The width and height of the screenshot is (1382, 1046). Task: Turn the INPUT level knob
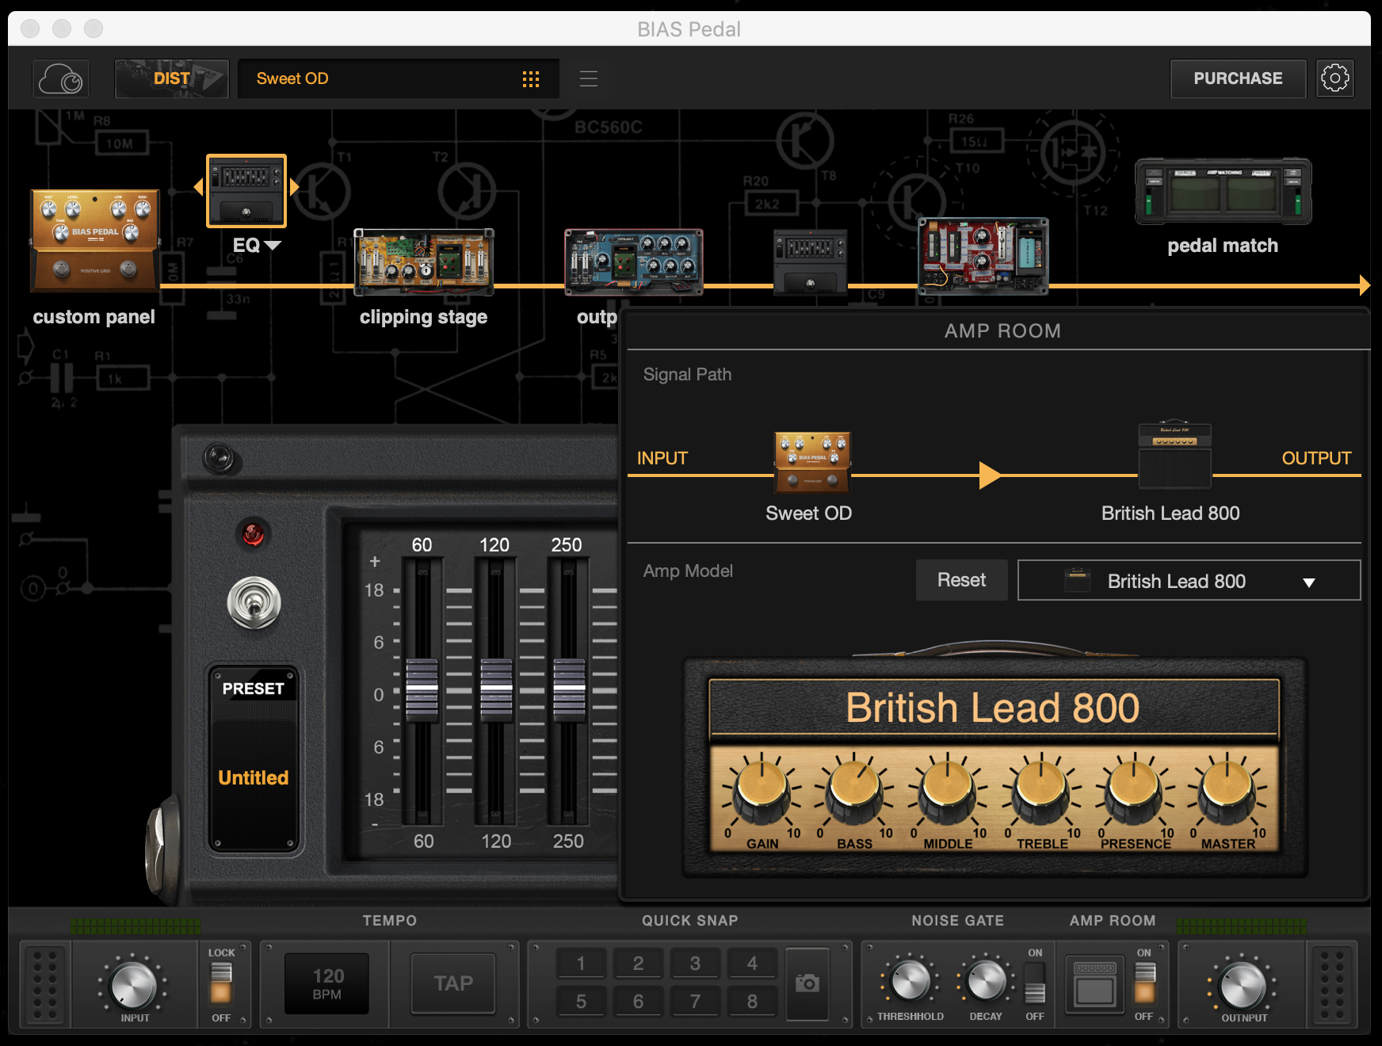(133, 985)
